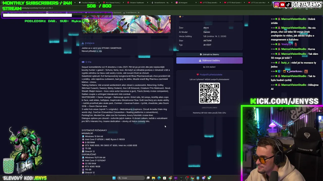Click a_peterkova username in chat
The image size is (323, 181).
pos(294,71)
